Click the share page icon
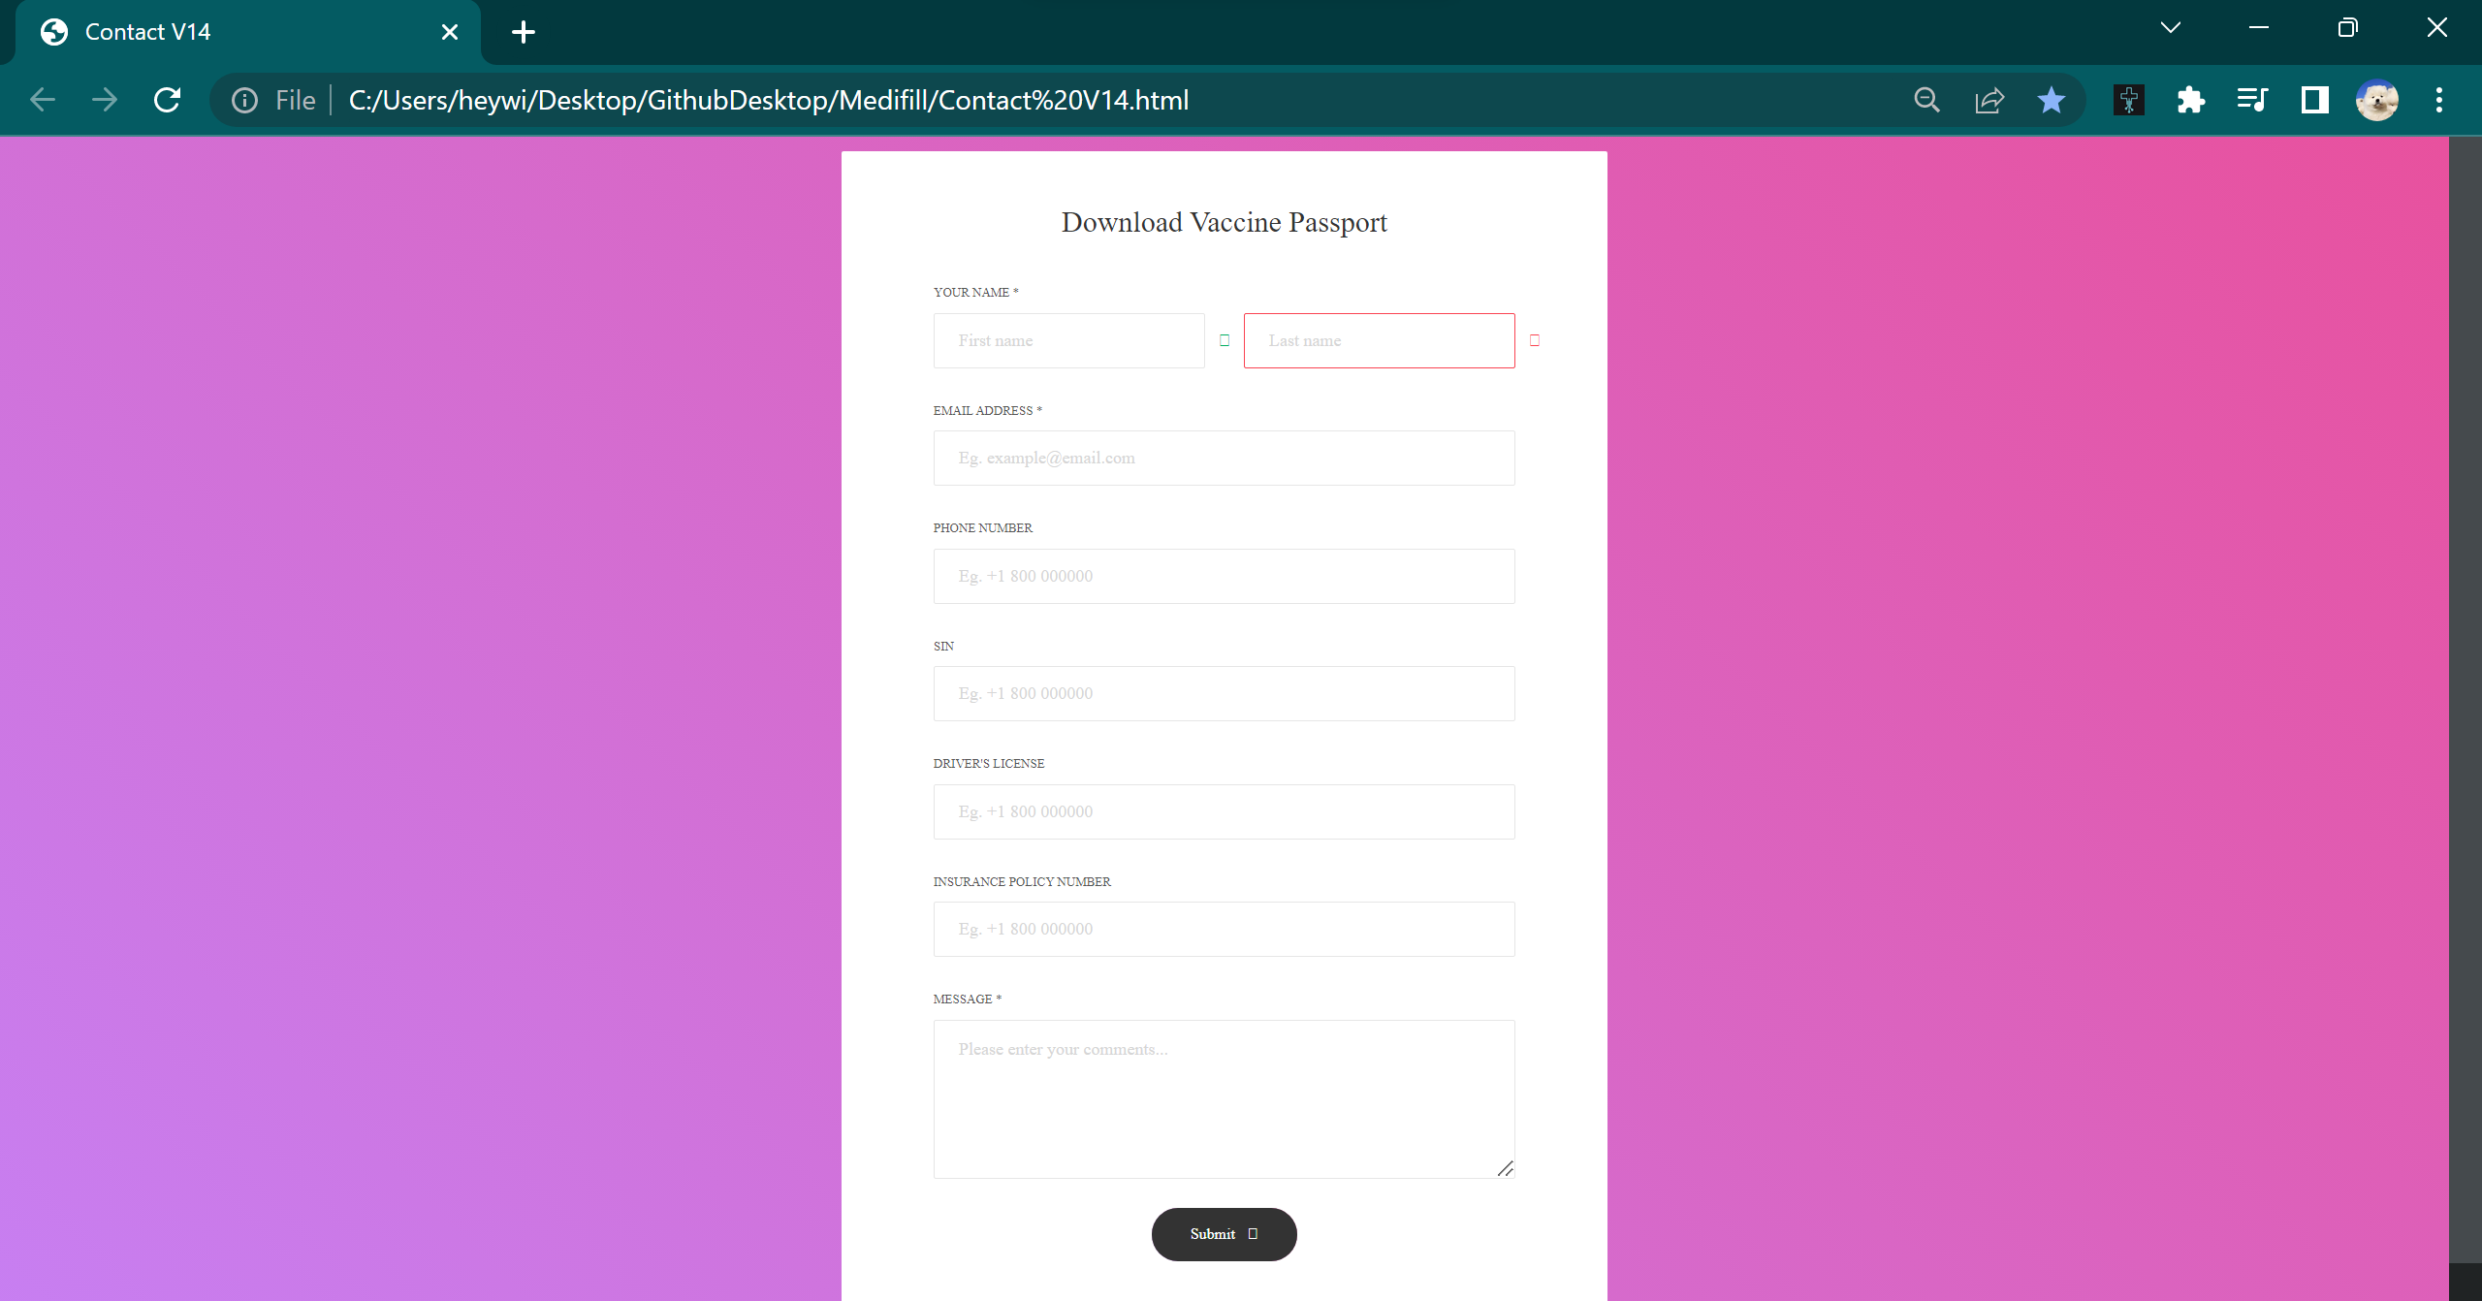The height and width of the screenshot is (1301, 2482). coord(1989,100)
